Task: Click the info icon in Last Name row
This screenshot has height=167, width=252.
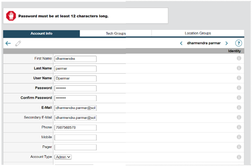Action: coord(239,68)
